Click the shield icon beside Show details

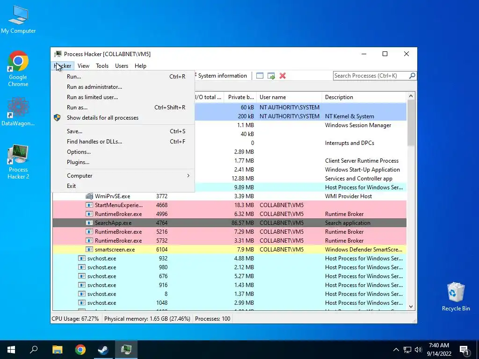(x=57, y=117)
